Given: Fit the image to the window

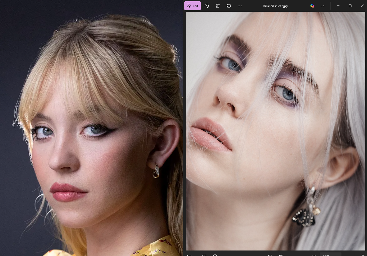Looking at the screenshot, I should click(314, 255).
